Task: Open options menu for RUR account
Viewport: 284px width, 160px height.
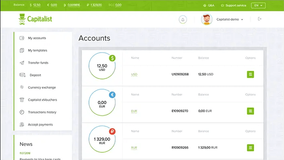Action: (x=250, y=148)
